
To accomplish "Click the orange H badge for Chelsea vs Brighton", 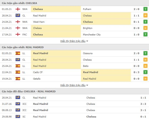I will [145, 28].
